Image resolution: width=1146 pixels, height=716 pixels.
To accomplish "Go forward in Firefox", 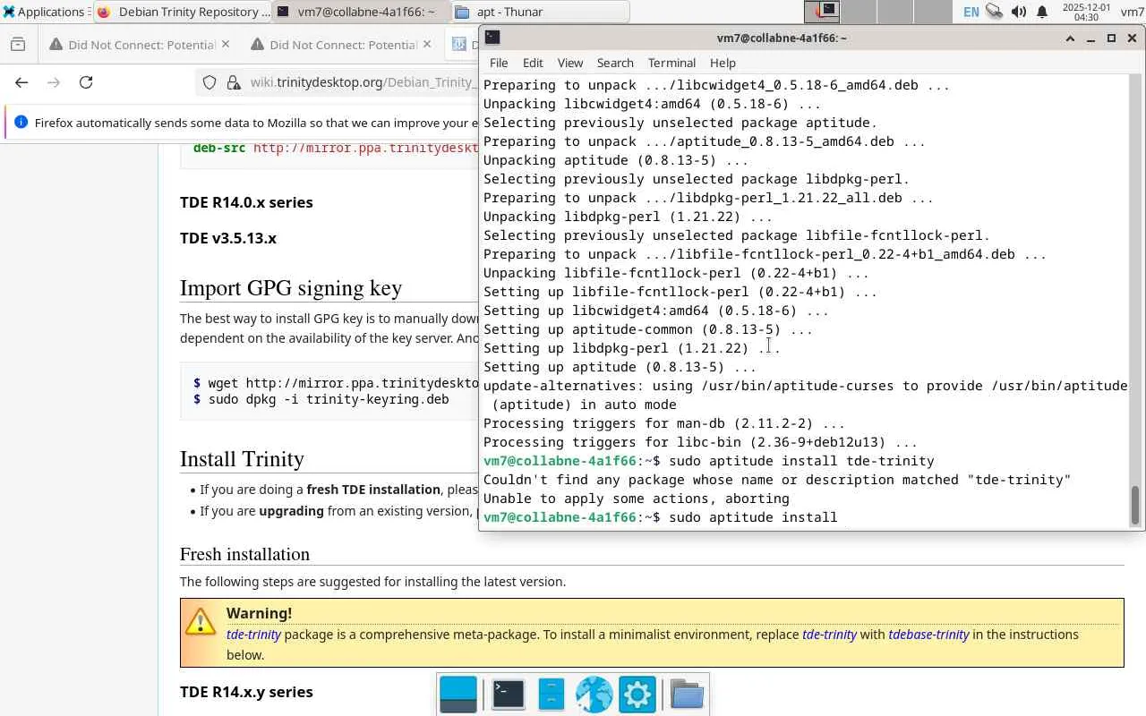I will 54,82.
